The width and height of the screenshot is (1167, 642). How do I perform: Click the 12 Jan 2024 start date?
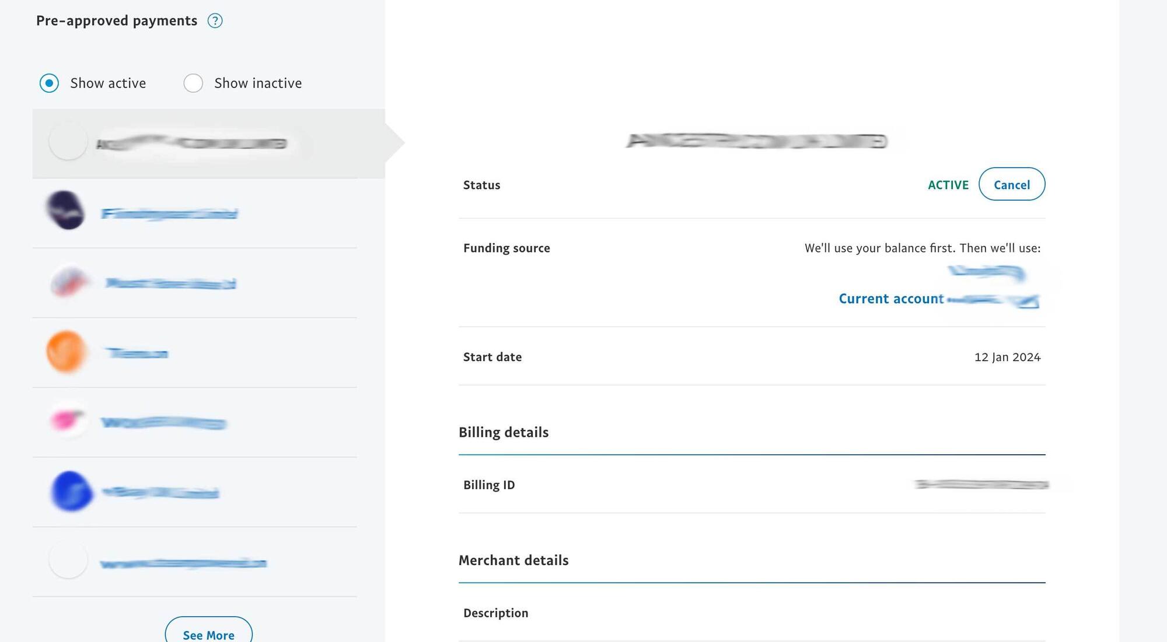tap(1007, 357)
